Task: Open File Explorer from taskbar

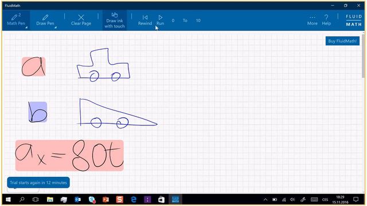Action: 50,200
